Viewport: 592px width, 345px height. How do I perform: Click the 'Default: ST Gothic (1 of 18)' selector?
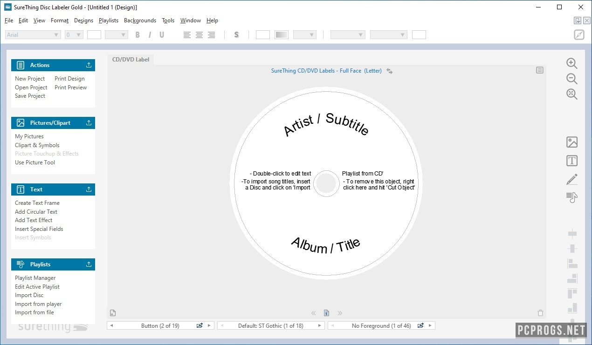pyautogui.click(x=270, y=325)
